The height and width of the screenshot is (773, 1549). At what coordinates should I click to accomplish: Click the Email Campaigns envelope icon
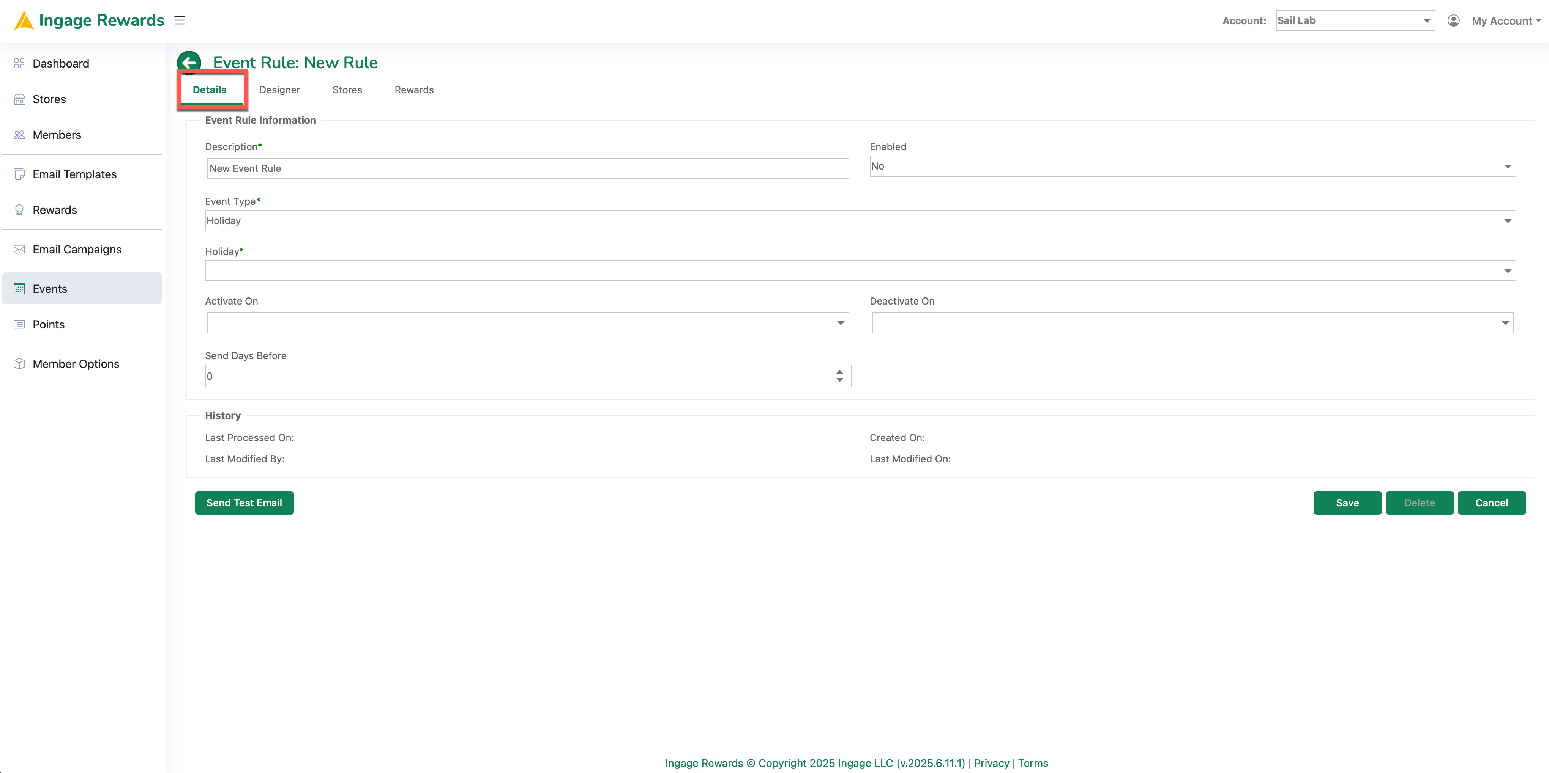[19, 249]
